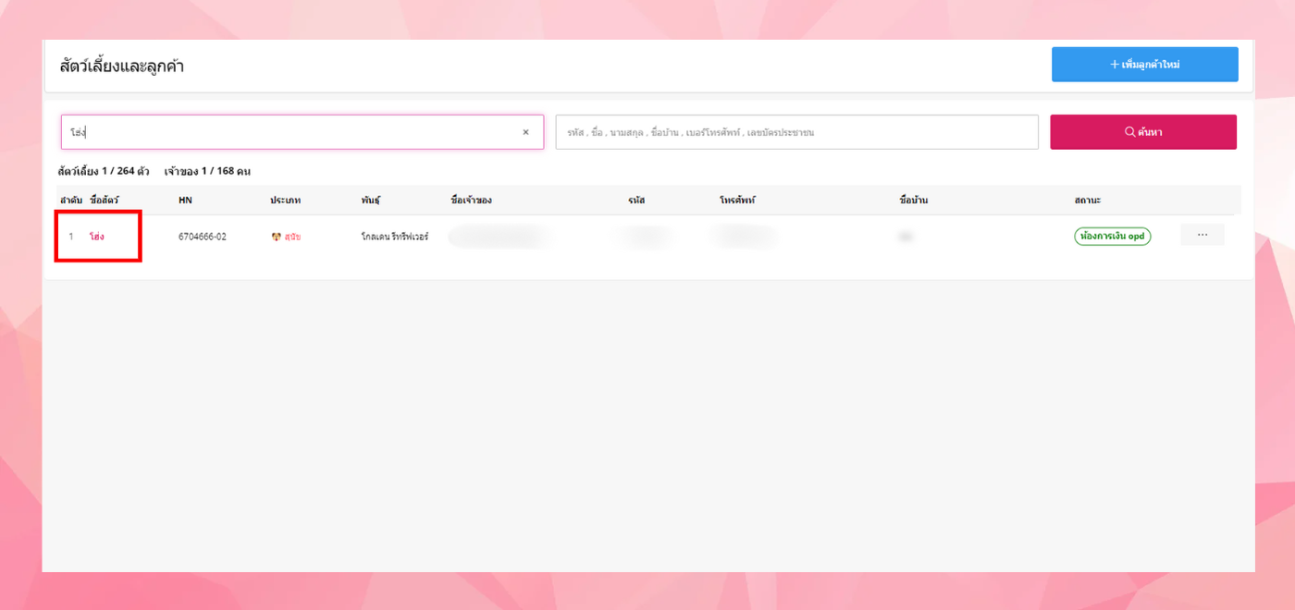Viewport: 1295px width, 610px height.
Task: Click the breed text โกลเดน ริทรีฟเวอร์
Action: 395,237
